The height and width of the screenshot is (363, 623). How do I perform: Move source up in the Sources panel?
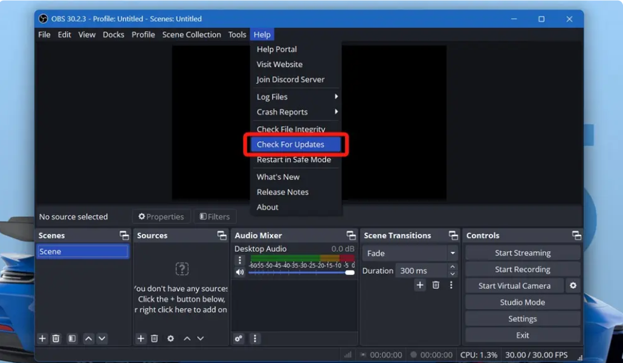[x=187, y=338]
